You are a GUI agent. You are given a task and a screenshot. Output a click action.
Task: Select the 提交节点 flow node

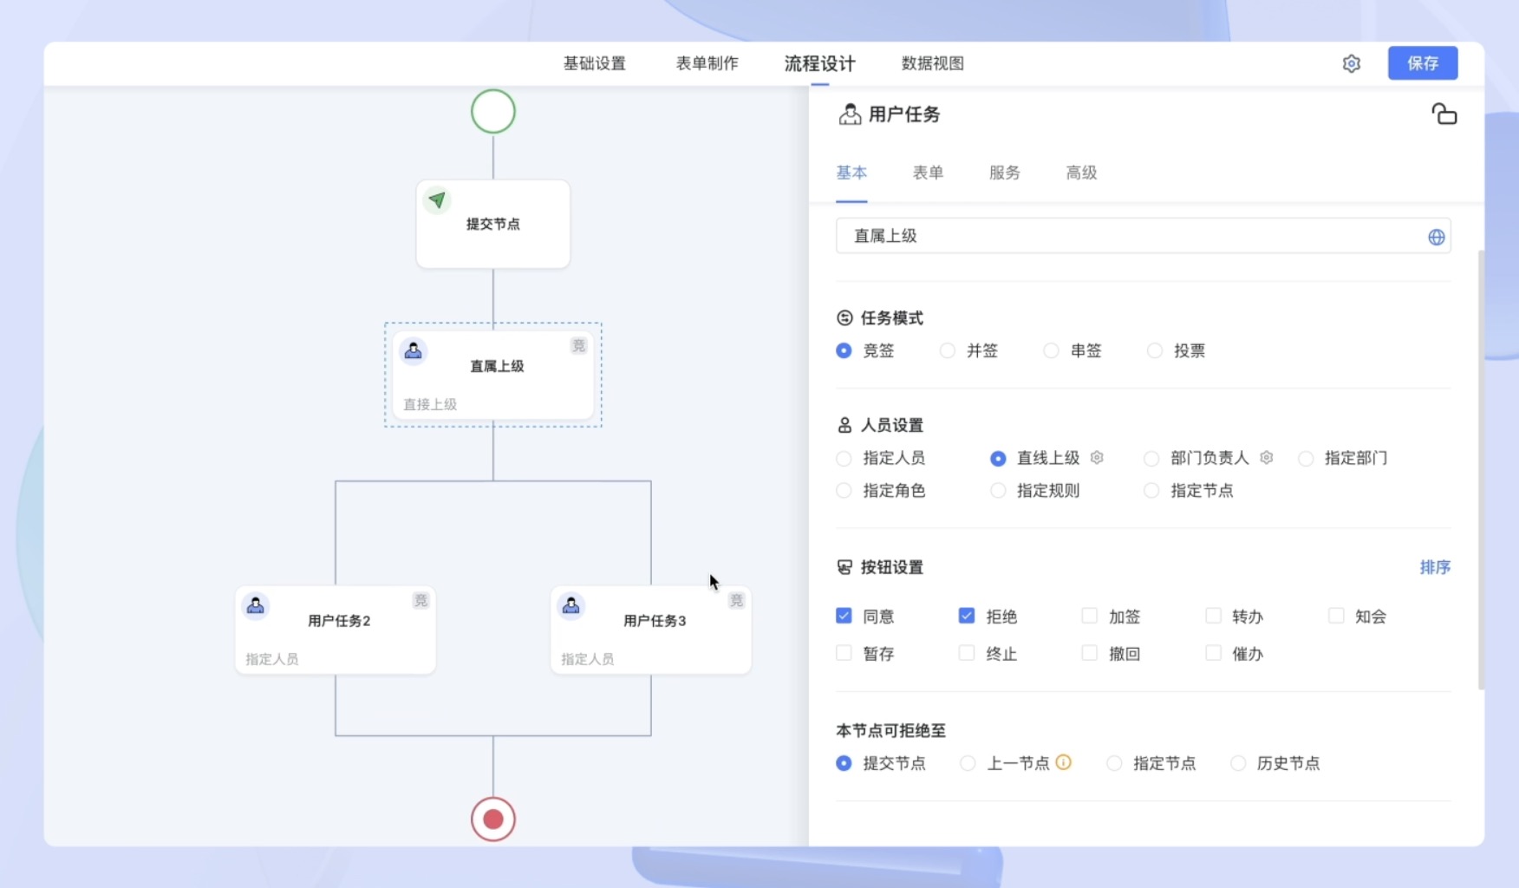tap(493, 224)
